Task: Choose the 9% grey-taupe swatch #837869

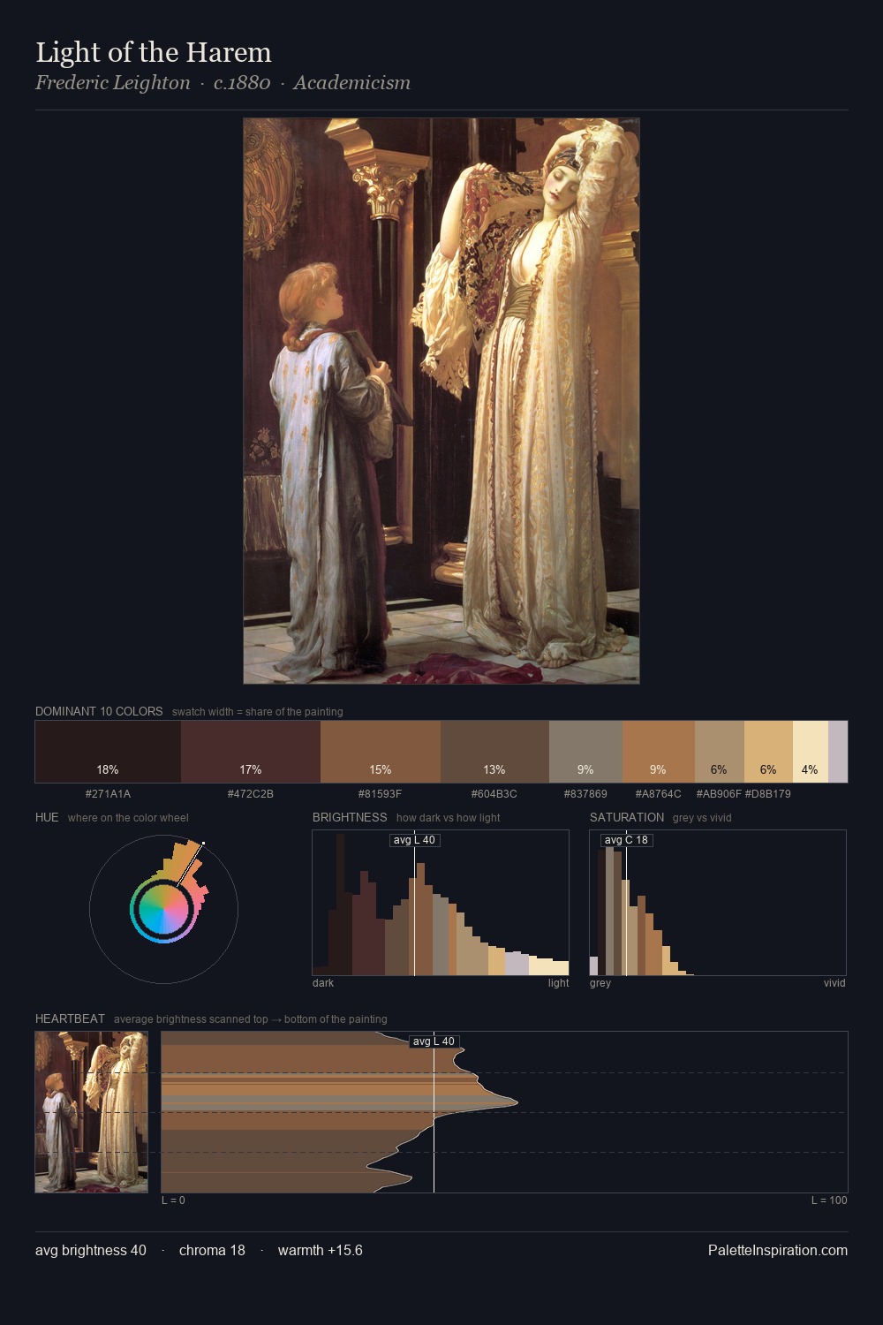Action: pyautogui.click(x=585, y=752)
